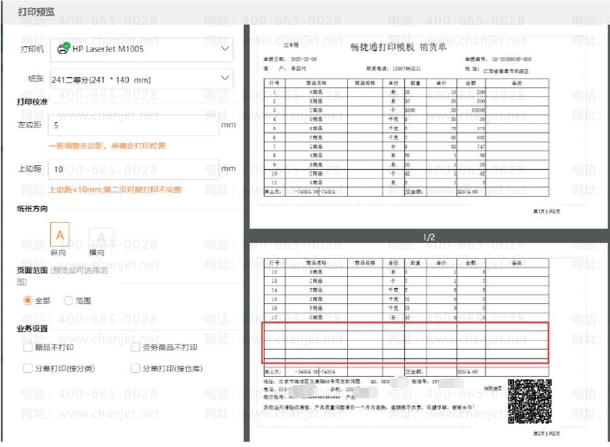
Task: Expand the paper size dropdown 241二等分
Action: 142,79
